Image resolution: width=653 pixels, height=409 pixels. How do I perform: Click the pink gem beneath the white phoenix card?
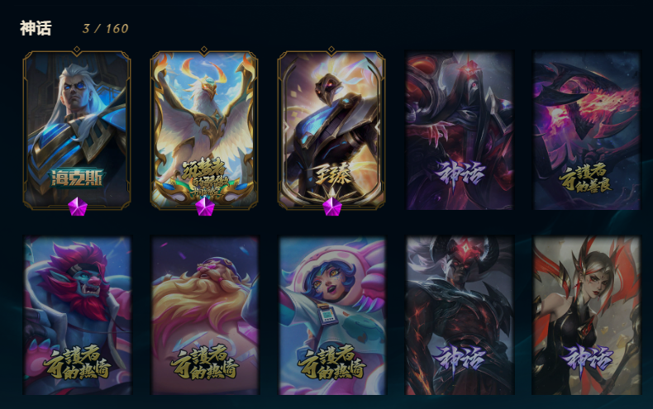tap(205, 207)
